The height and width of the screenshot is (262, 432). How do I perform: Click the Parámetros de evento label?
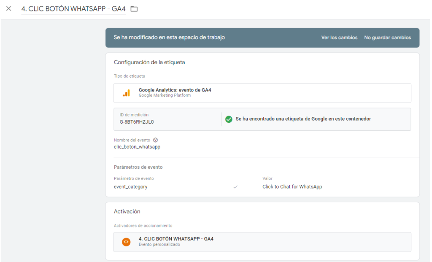click(x=138, y=167)
